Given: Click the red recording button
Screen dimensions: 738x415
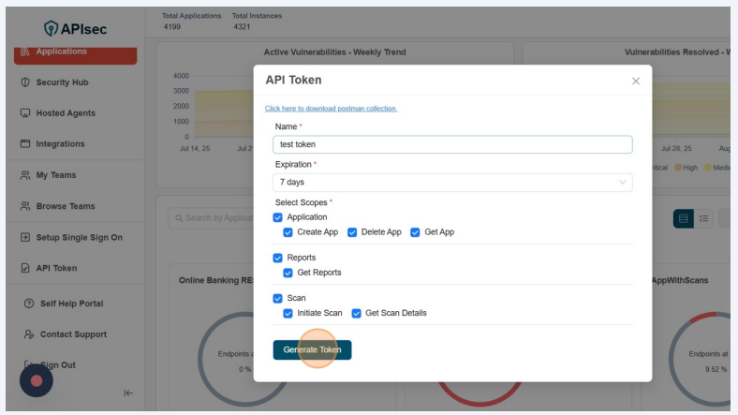Looking at the screenshot, I should [37, 380].
